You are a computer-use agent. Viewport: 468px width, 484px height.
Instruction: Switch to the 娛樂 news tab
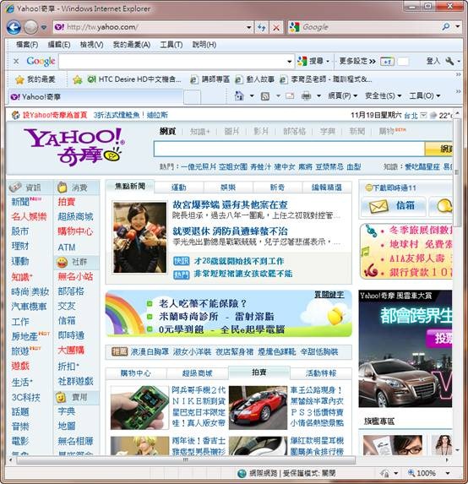coord(228,188)
